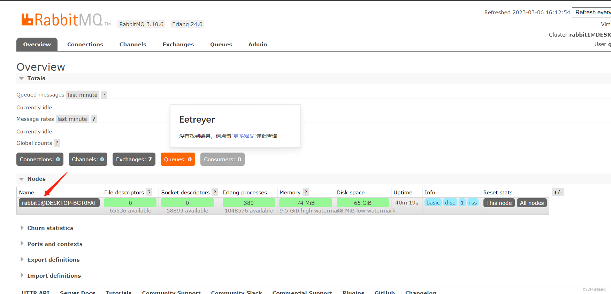Change Queued messages last minute range
Viewport: 611px width, 294px height.
pyautogui.click(x=83, y=95)
